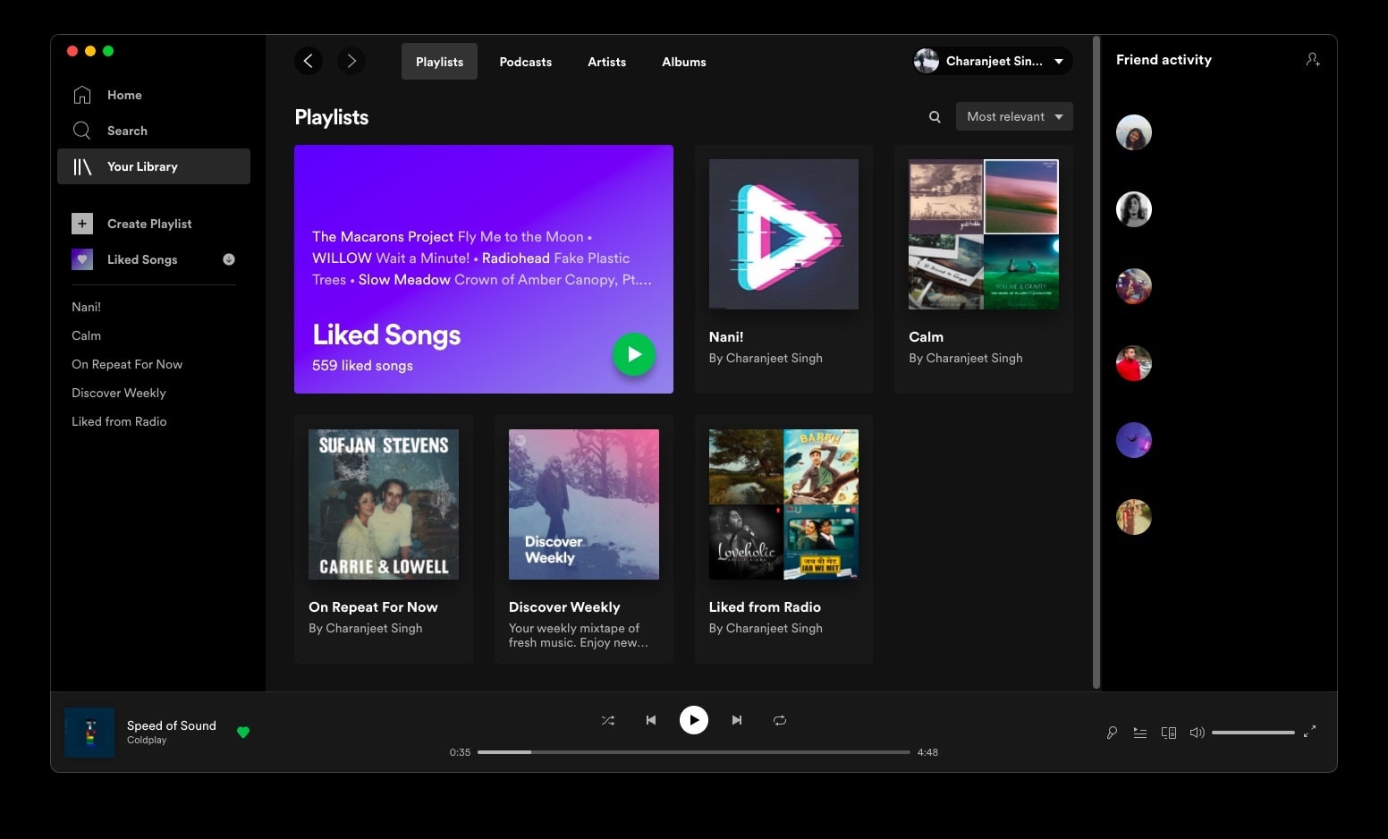Click the Add Friend icon in Friend activity
Image resolution: width=1388 pixels, height=839 pixels.
coord(1312,59)
